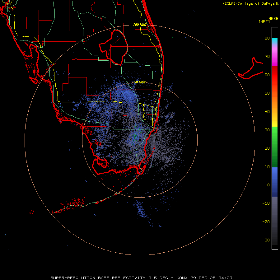Click the cyan top of reflectivity color bar

(x=275, y=40)
